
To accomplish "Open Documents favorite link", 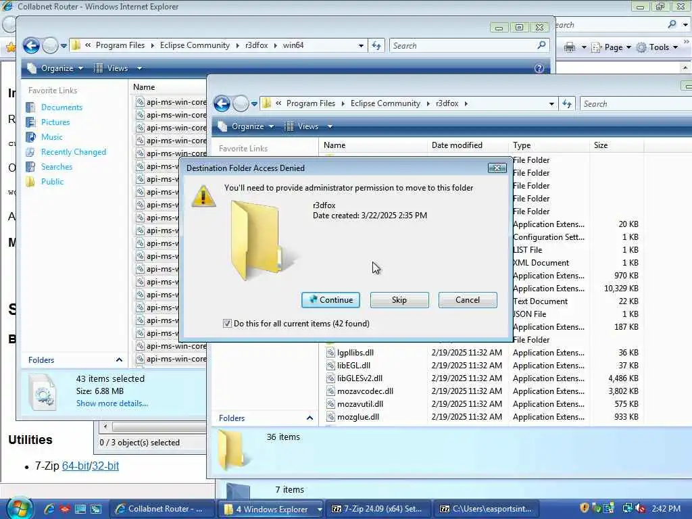I will click(61, 107).
